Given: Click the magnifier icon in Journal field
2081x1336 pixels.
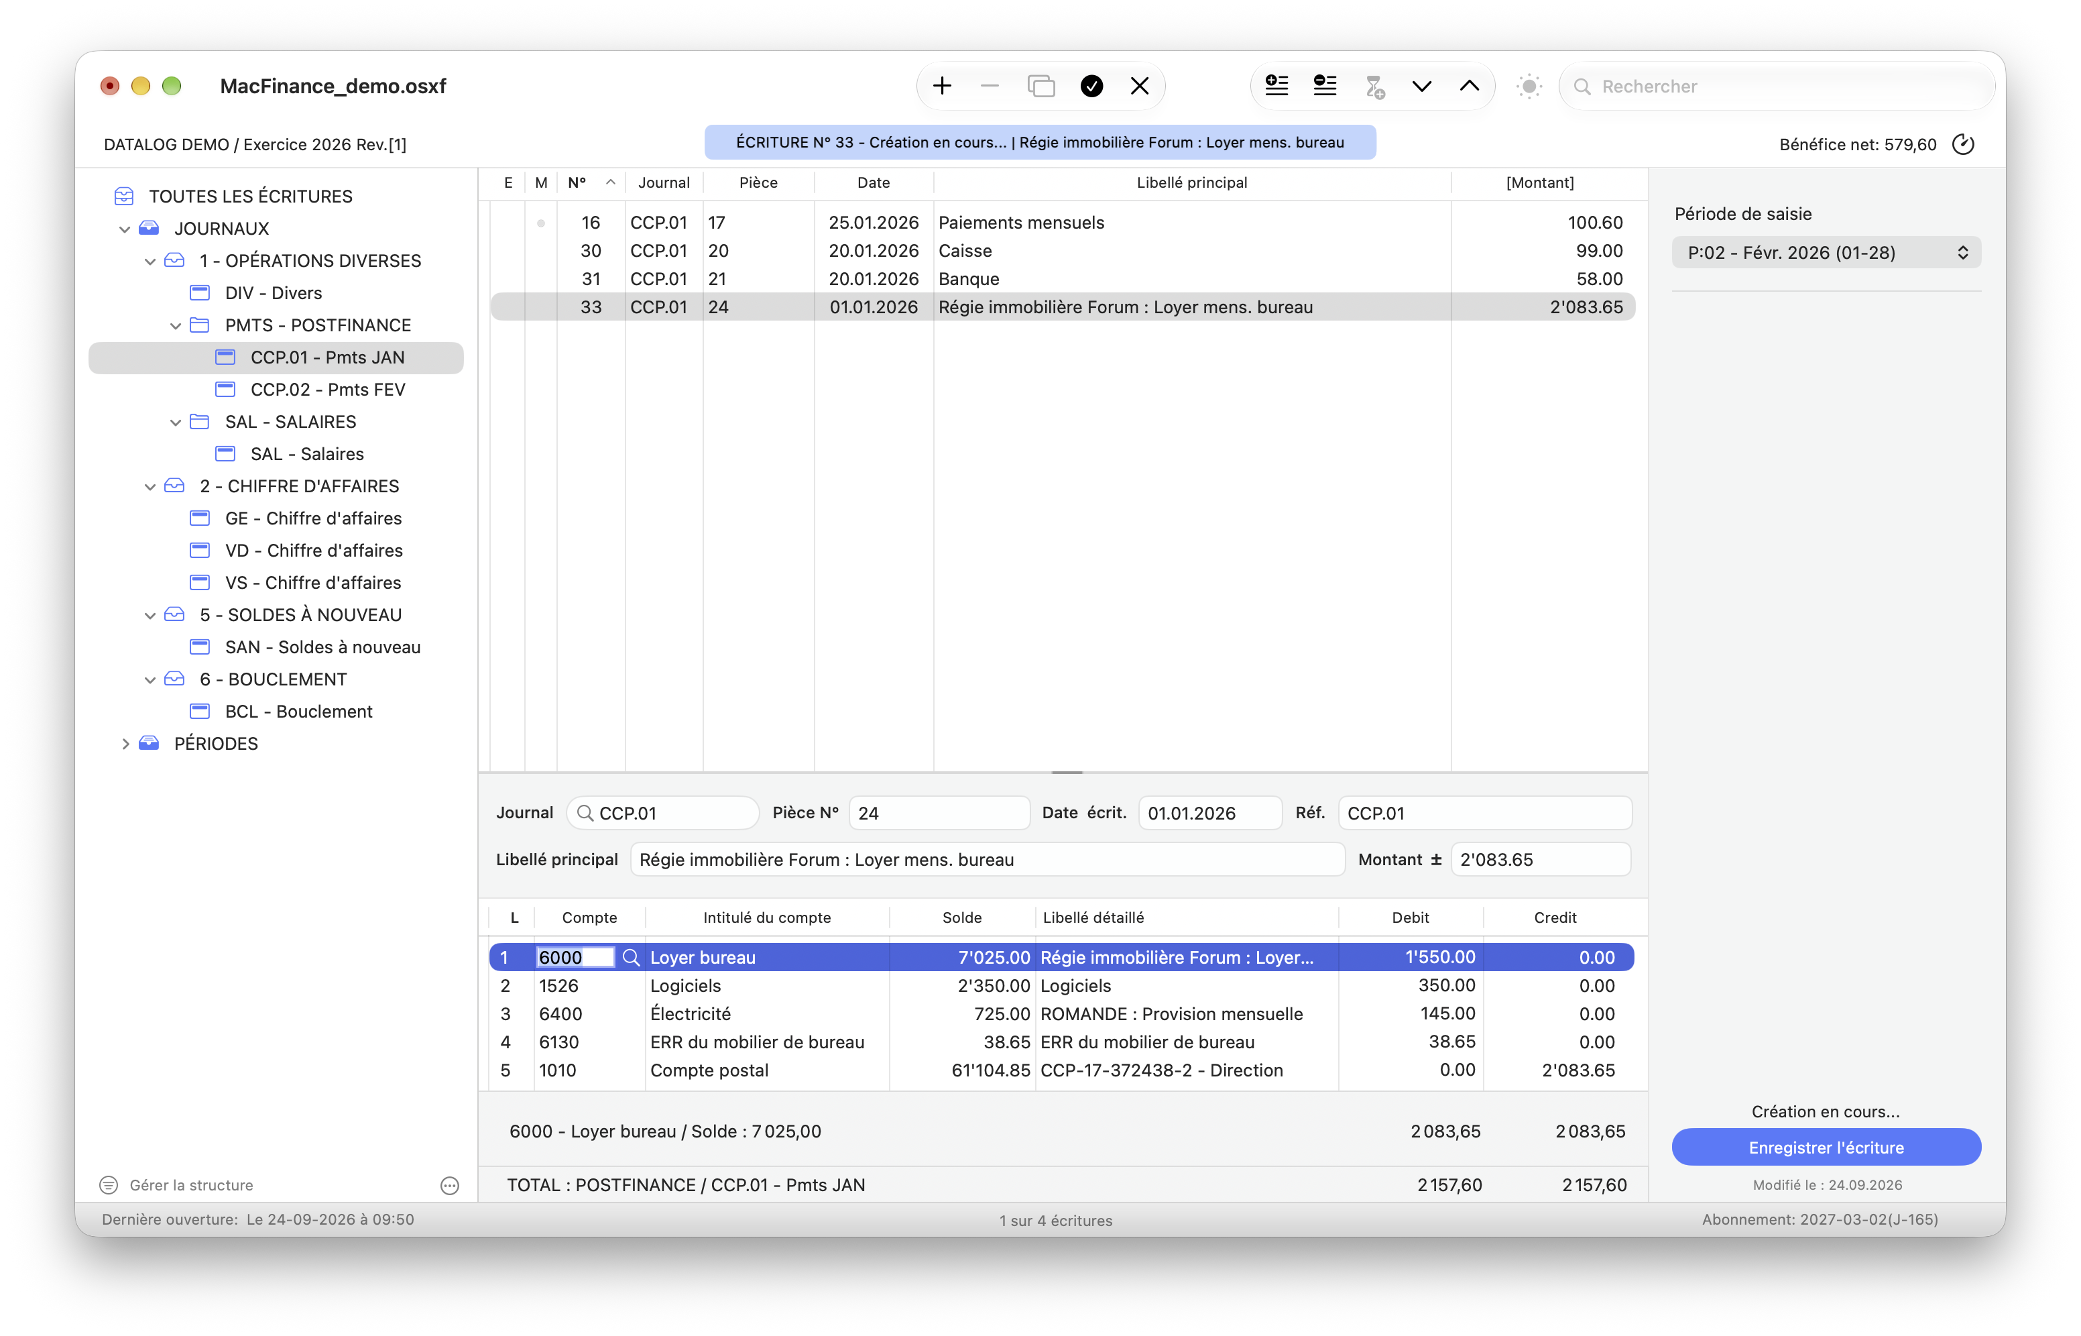Looking at the screenshot, I should point(585,813).
